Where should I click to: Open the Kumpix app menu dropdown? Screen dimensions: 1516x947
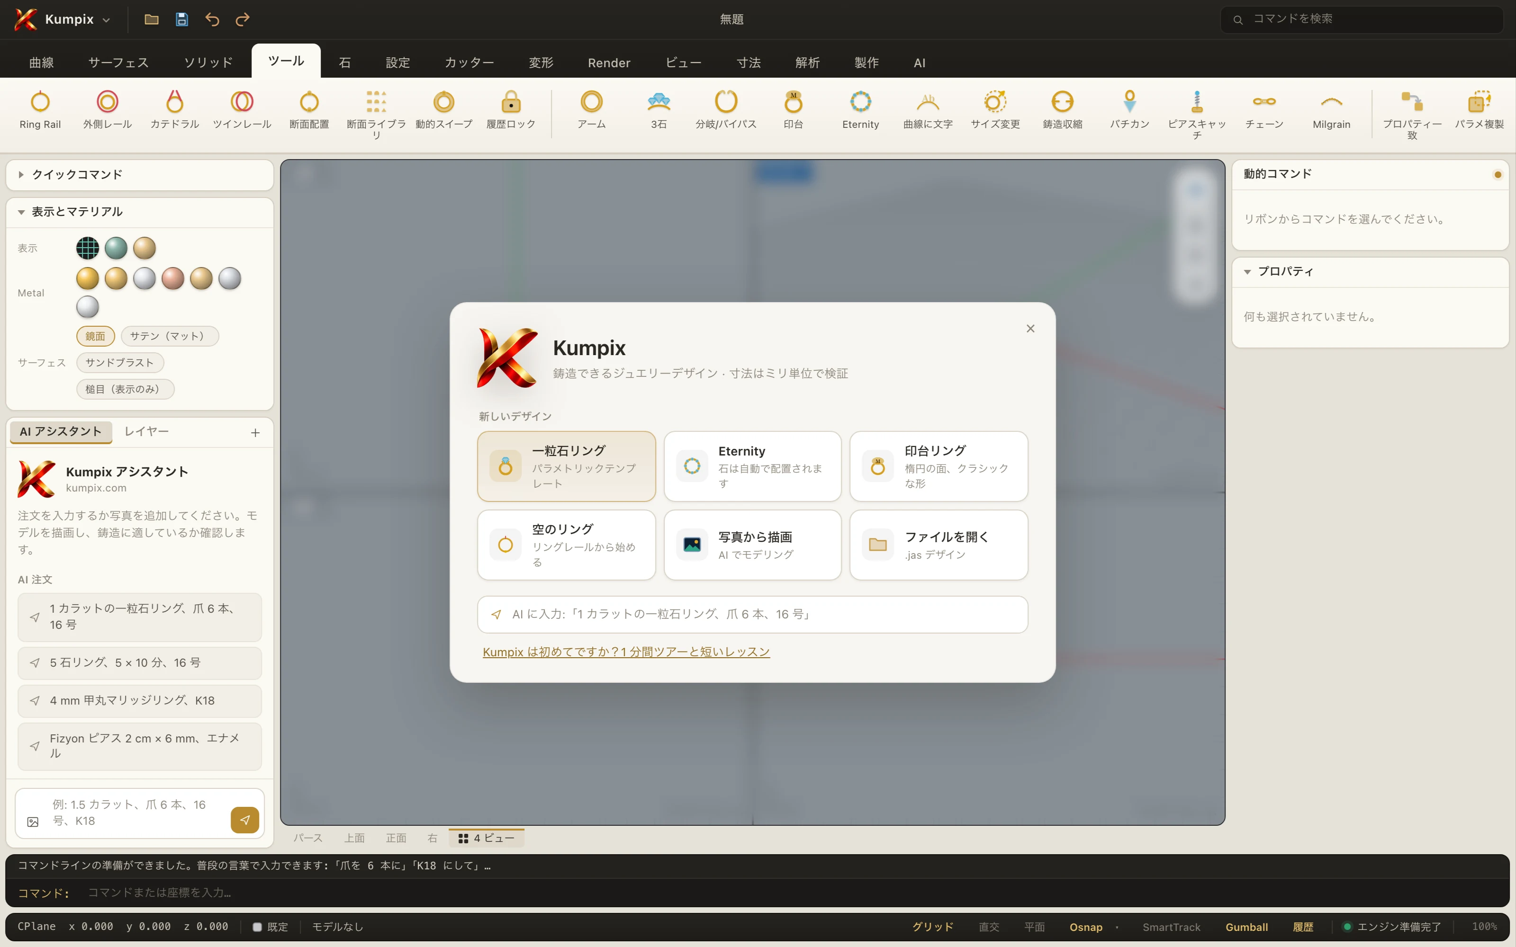point(63,19)
